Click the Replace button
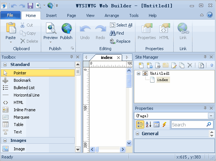The width and height of the screenshot is (216, 161). point(120,41)
